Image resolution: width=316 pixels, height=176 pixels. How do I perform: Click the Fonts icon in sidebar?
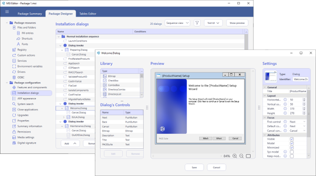coord(19,44)
